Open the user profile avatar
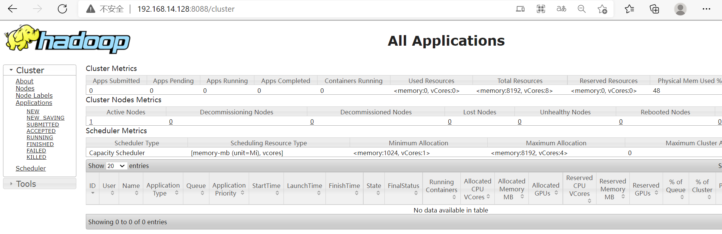This screenshot has height=234, width=722. (680, 9)
